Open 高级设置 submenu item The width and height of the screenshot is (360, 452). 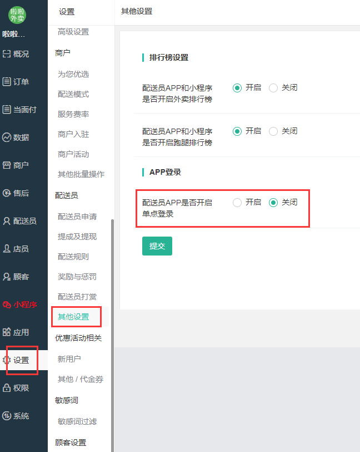(73, 32)
